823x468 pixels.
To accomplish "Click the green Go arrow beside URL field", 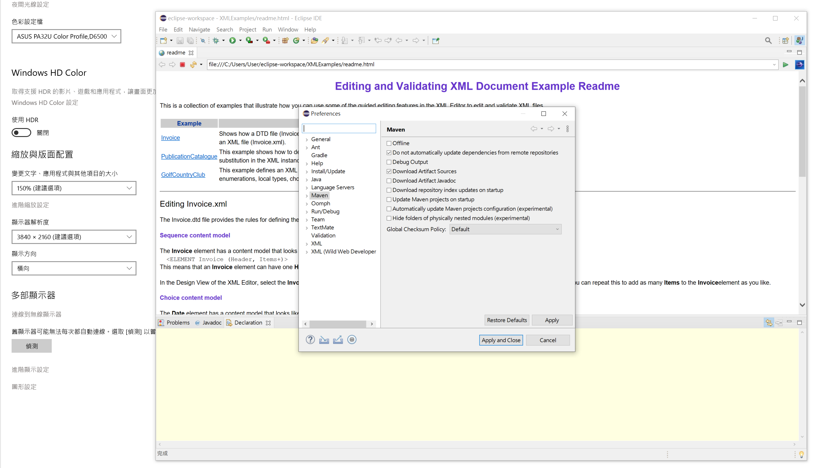I will pyautogui.click(x=785, y=64).
